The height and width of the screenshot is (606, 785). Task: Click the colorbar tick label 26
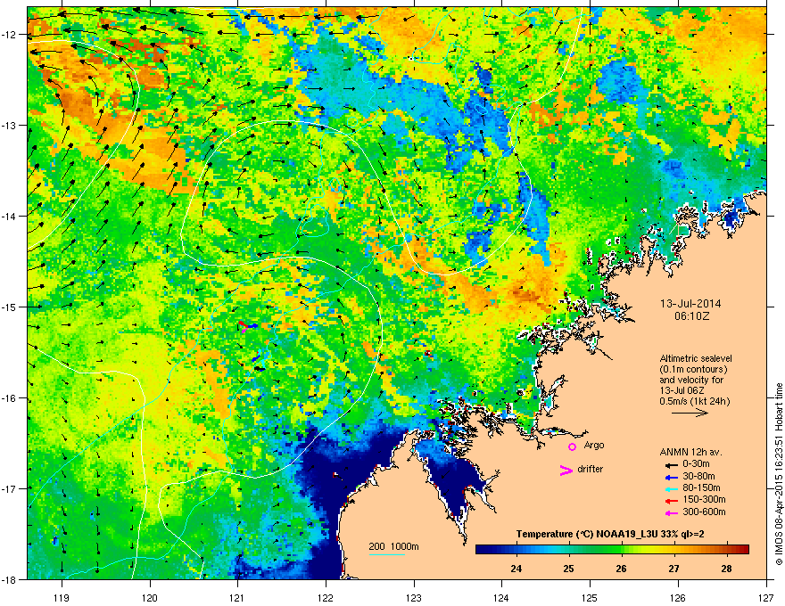point(621,569)
